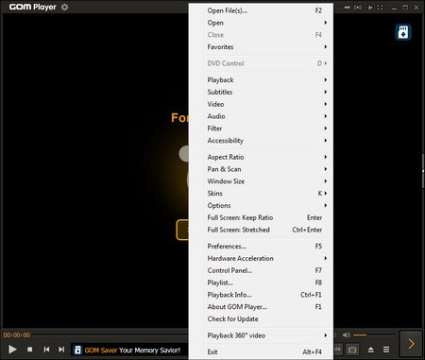The width and height of the screenshot is (425, 360).
Task: Click the compact mode bar icon in title bar
Action: click(347, 8)
